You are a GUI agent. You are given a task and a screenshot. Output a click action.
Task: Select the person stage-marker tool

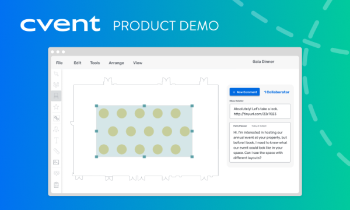pos(56,129)
